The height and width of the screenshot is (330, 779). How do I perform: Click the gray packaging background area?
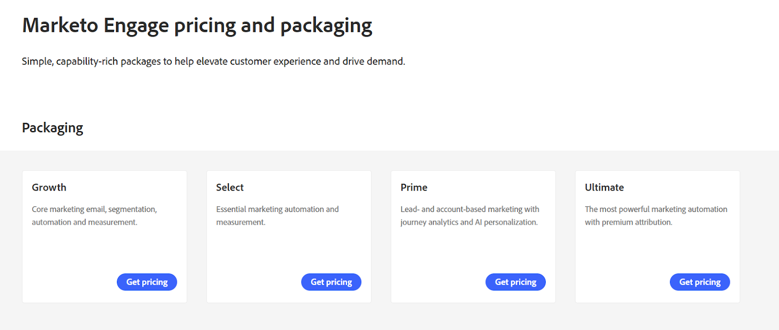click(389, 317)
